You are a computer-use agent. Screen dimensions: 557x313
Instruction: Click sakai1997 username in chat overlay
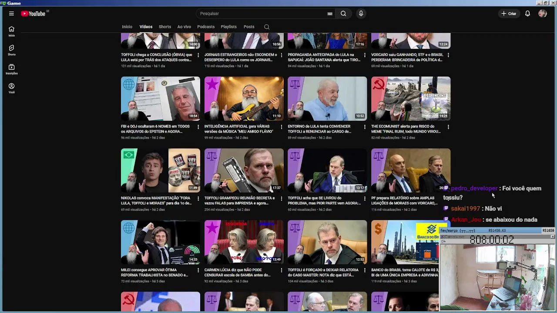[x=465, y=209]
